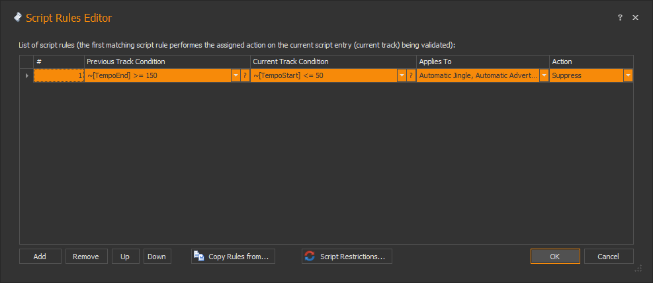Expand the Previous Track Condition dropdown
Image resolution: width=653 pixels, height=283 pixels.
(236, 75)
